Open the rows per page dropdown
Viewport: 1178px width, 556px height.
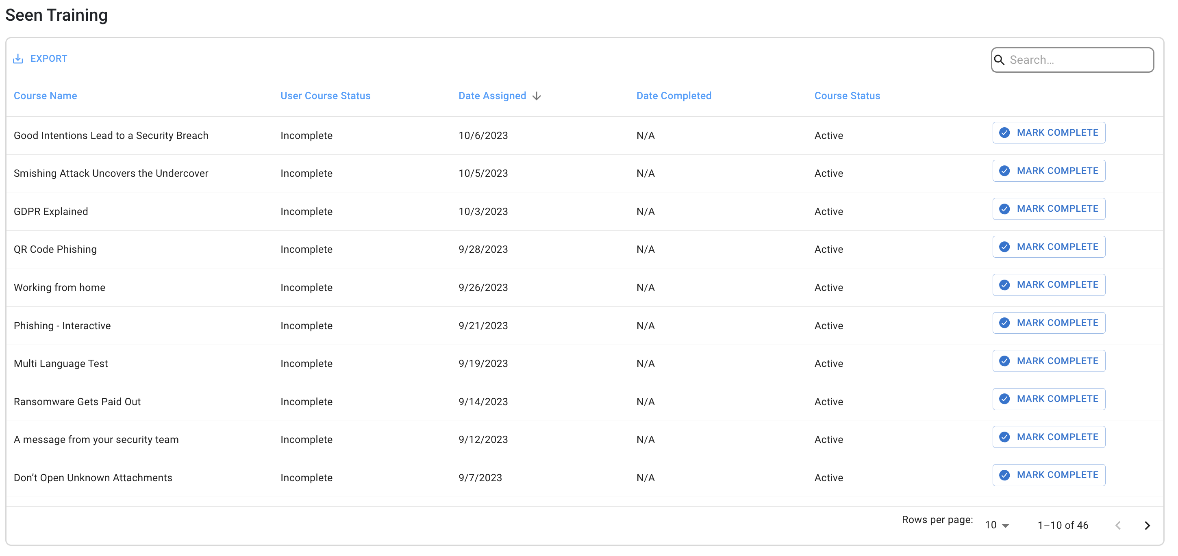997,526
